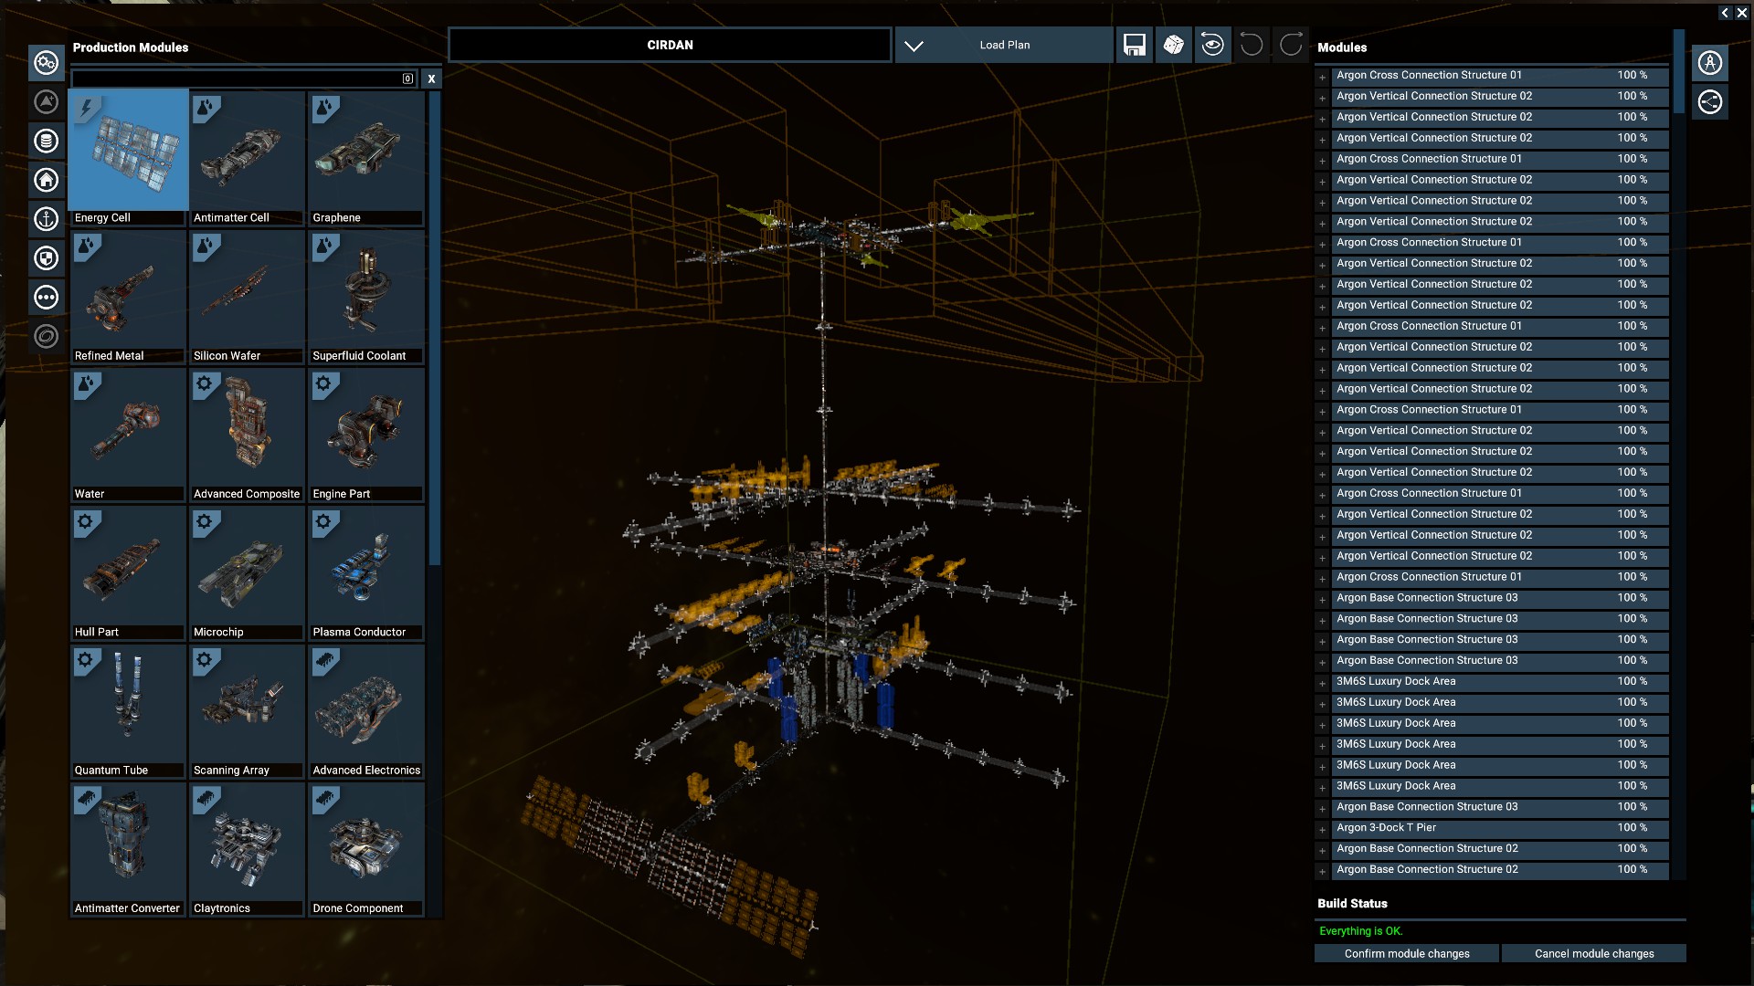Select the Plasma Conductor production module
This screenshot has height=986, width=1754.
[x=366, y=572]
